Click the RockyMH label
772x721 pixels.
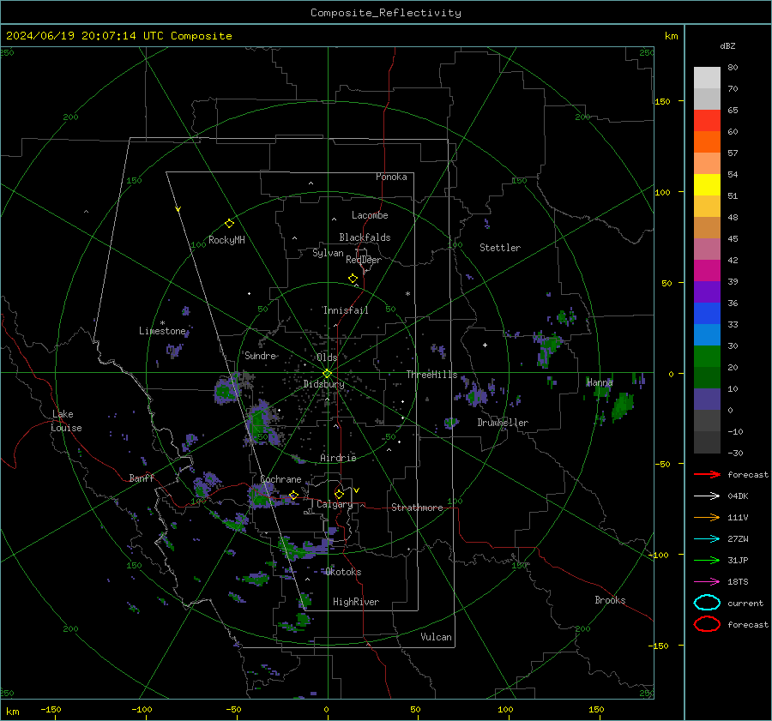tap(226, 240)
